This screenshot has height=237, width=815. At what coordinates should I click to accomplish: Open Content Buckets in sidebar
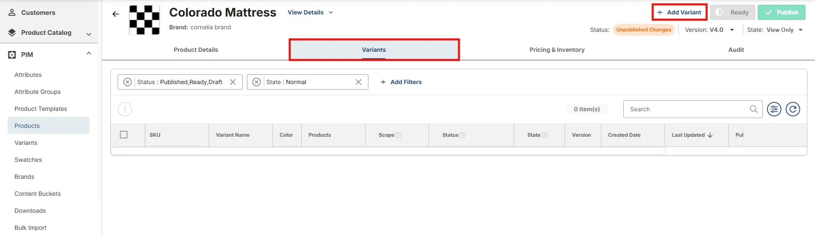click(x=37, y=194)
